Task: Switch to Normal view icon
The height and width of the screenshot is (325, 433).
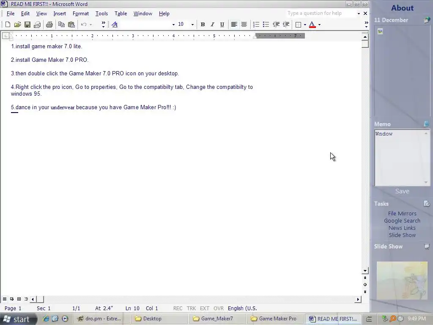Action: [5, 299]
